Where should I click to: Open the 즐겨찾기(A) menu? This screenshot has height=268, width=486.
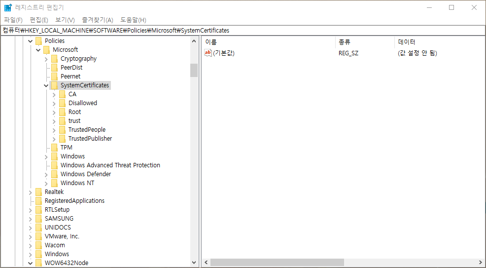(x=97, y=20)
